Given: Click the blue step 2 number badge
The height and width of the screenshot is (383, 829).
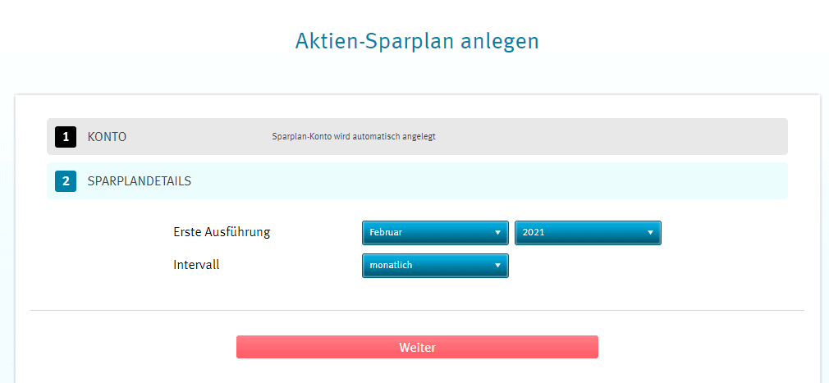Looking at the screenshot, I should pos(66,181).
